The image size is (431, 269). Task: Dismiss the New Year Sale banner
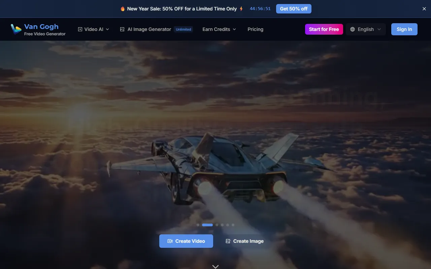click(x=424, y=9)
